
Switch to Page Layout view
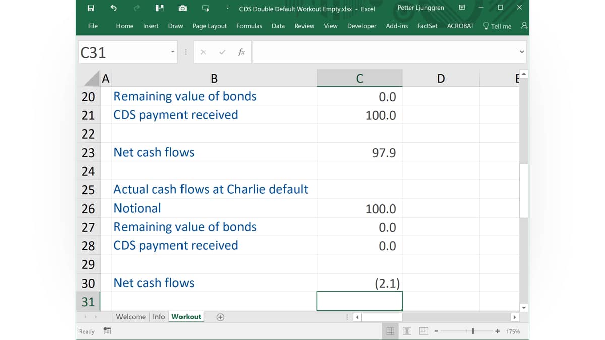(x=407, y=331)
